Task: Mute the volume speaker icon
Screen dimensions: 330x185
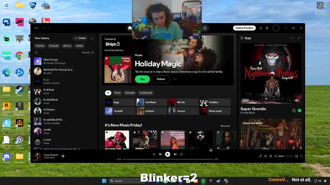Action: [275, 156]
